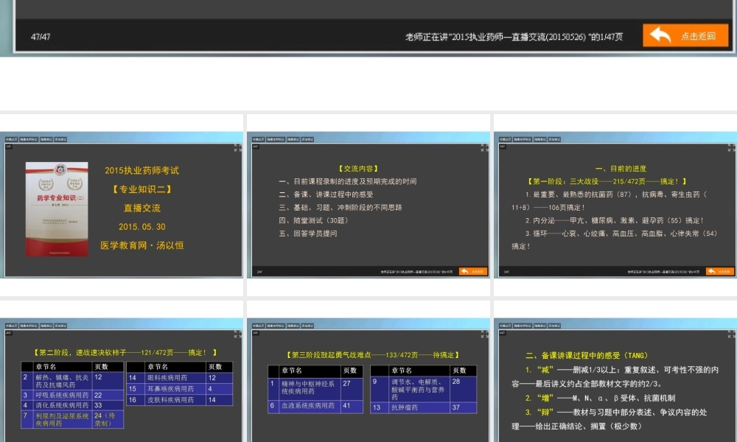Viewport: 737px width, 442px height.
Task: Click the first small tab above the title slide
Action: [x=11, y=139]
